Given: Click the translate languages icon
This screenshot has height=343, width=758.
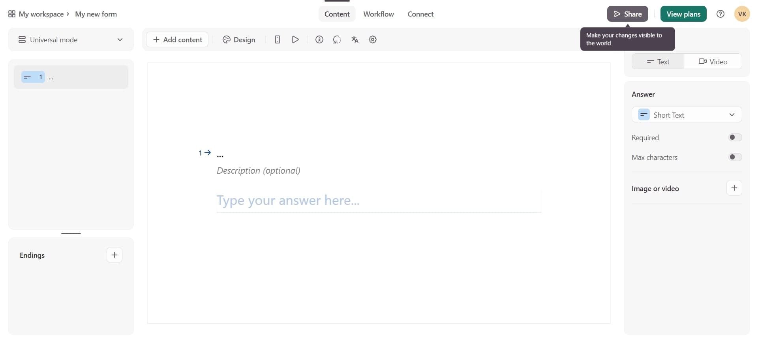Looking at the screenshot, I should coord(355,39).
